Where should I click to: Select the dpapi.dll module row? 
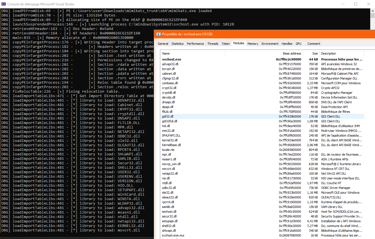tap(262, 107)
